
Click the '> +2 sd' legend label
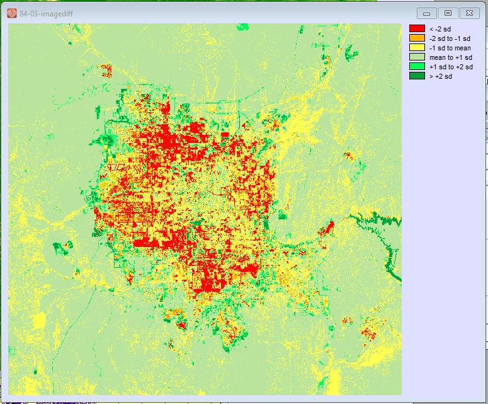(441, 76)
